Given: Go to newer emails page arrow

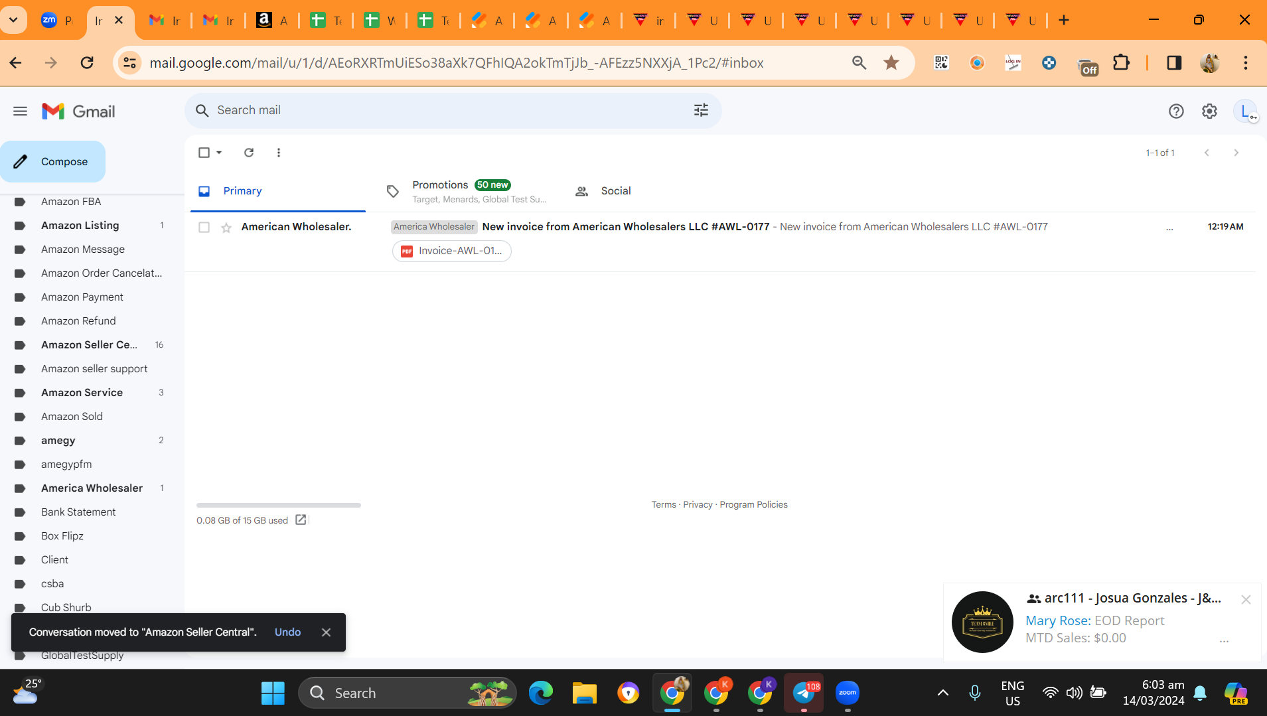Looking at the screenshot, I should pos(1207,153).
